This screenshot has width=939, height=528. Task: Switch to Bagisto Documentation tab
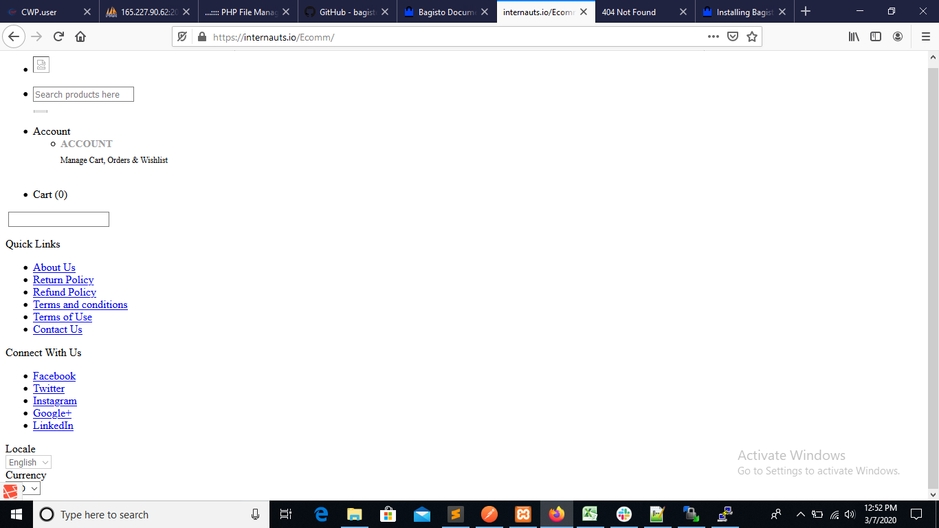(x=447, y=12)
